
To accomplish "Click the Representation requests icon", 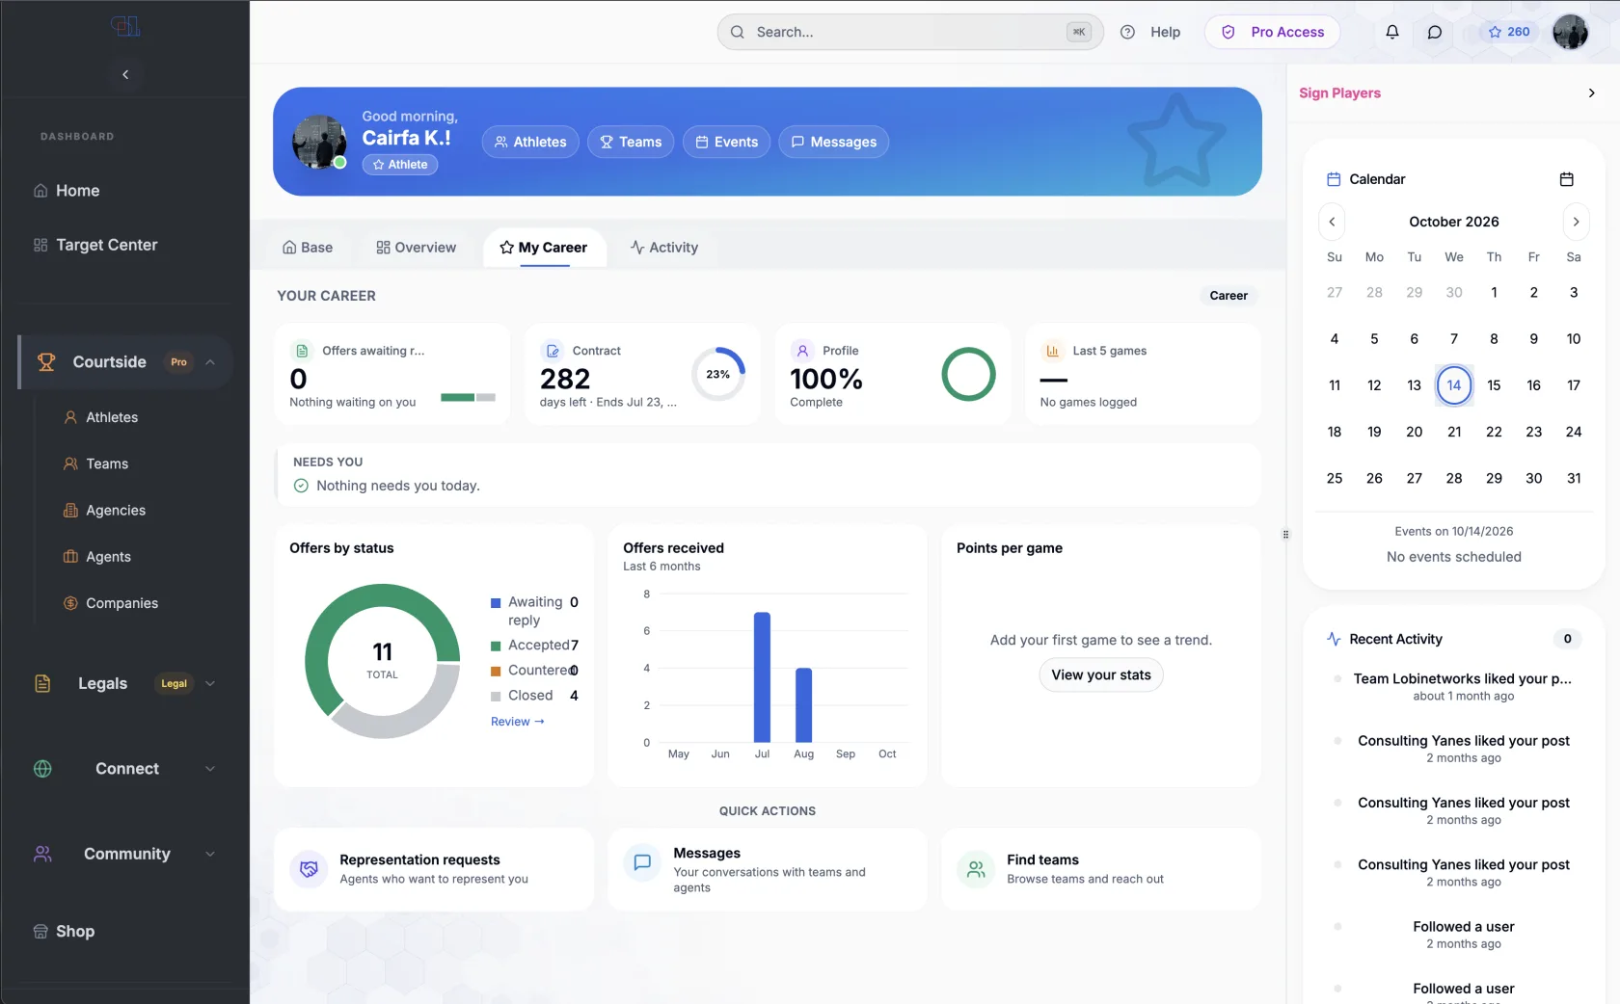I will 309,869.
